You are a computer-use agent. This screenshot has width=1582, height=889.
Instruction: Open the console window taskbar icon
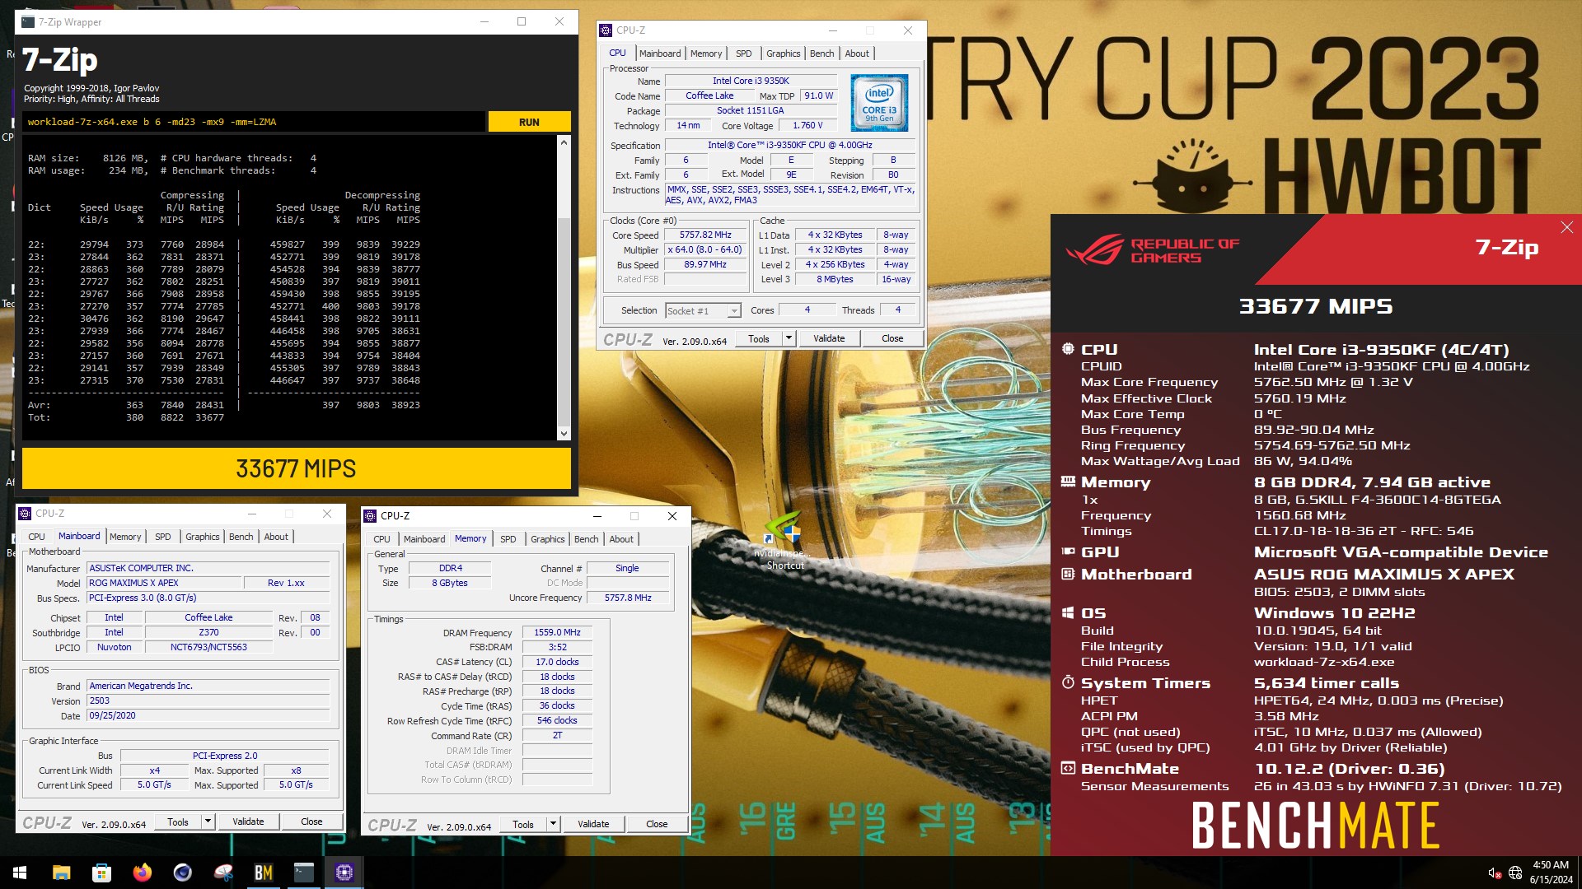304,873
